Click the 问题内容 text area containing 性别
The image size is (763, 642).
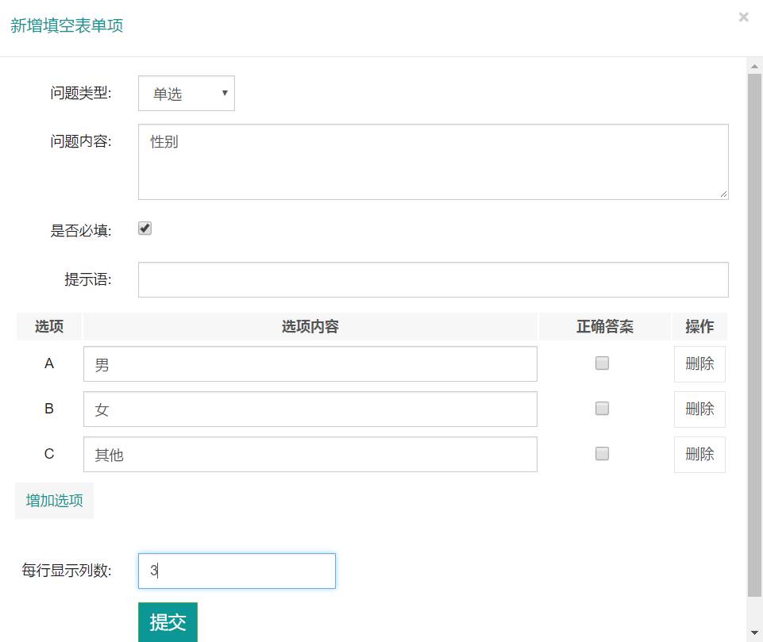[433, 162]
